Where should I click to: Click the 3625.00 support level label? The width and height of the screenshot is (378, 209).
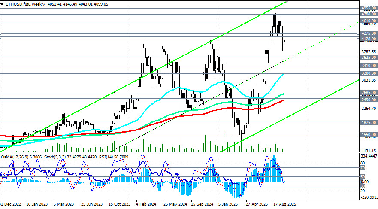coord(369,57)
